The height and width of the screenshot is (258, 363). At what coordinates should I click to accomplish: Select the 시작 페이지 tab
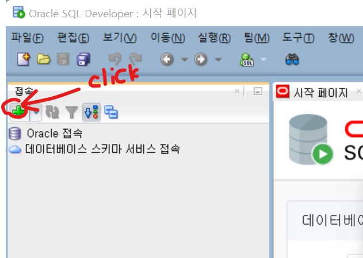click(x=320, y=93)
